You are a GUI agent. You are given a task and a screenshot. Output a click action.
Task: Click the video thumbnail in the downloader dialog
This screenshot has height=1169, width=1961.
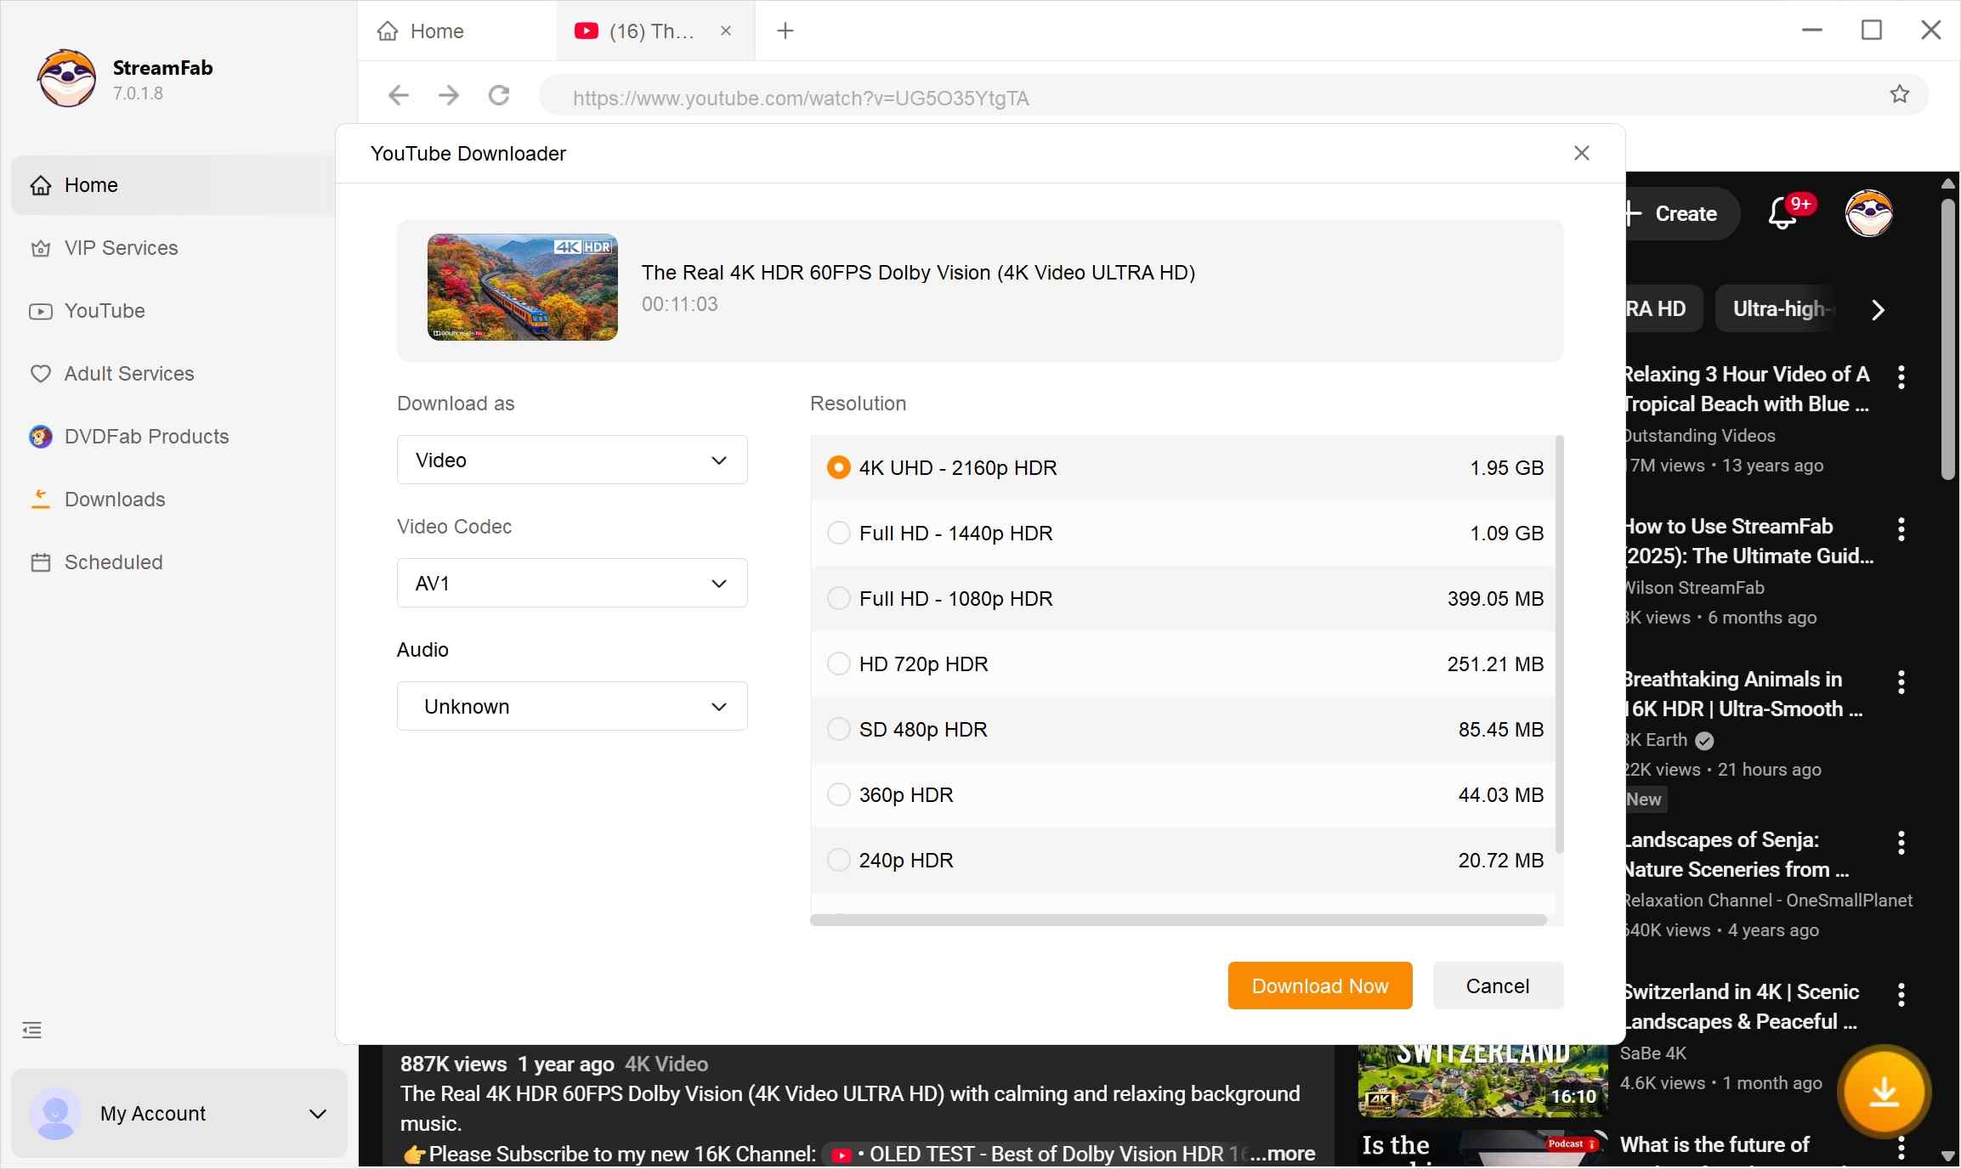click(x=521, y=287)
